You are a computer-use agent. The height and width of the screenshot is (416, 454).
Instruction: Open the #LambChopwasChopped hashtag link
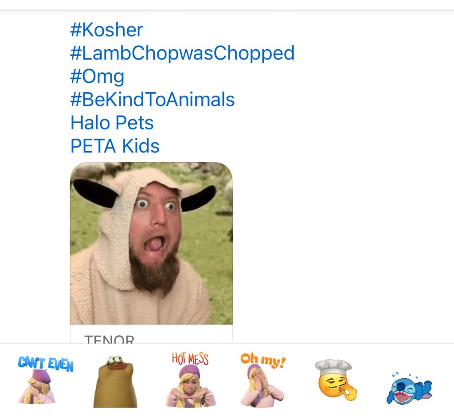182,53
